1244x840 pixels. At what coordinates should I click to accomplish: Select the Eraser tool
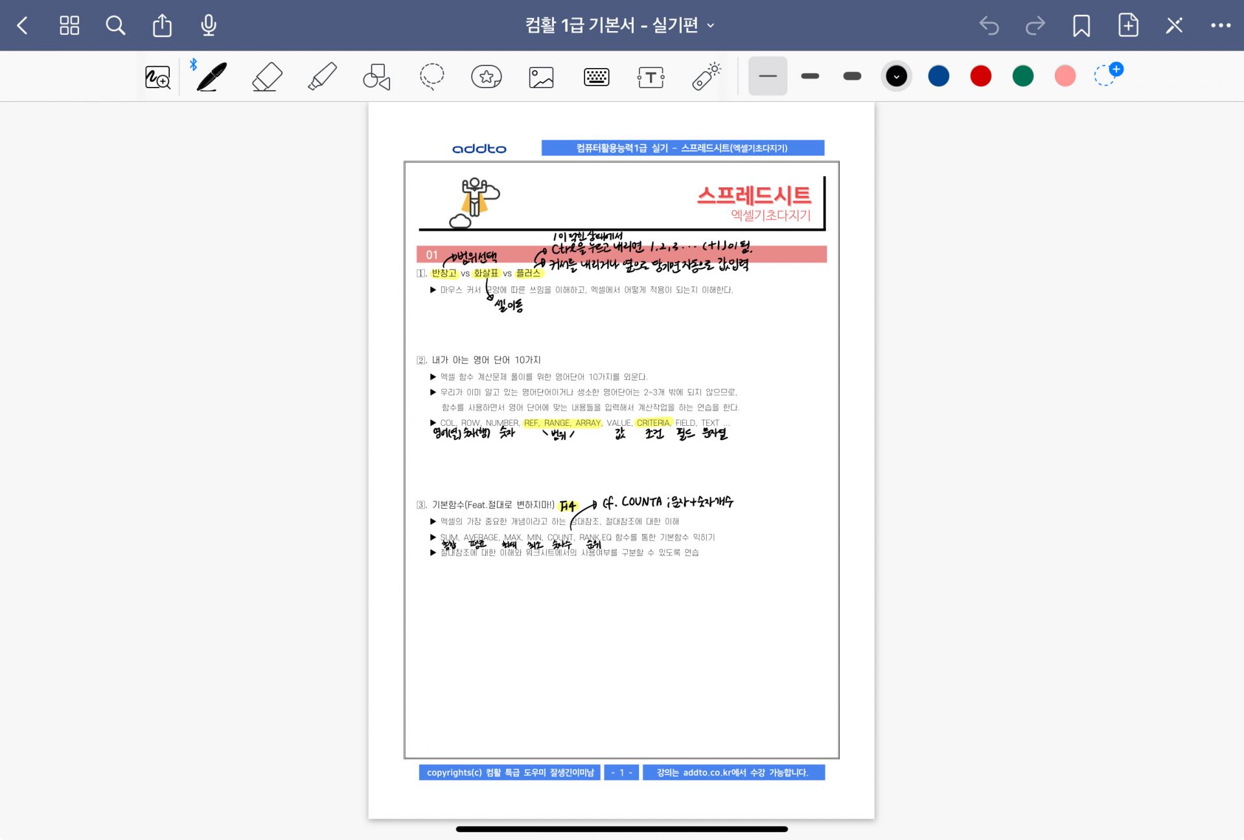click(267, 77)
